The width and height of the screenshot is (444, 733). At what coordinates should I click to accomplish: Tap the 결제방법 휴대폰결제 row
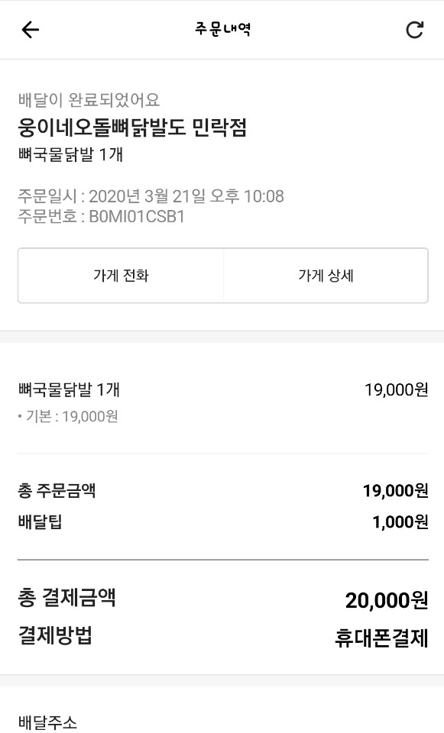[222, 637]
